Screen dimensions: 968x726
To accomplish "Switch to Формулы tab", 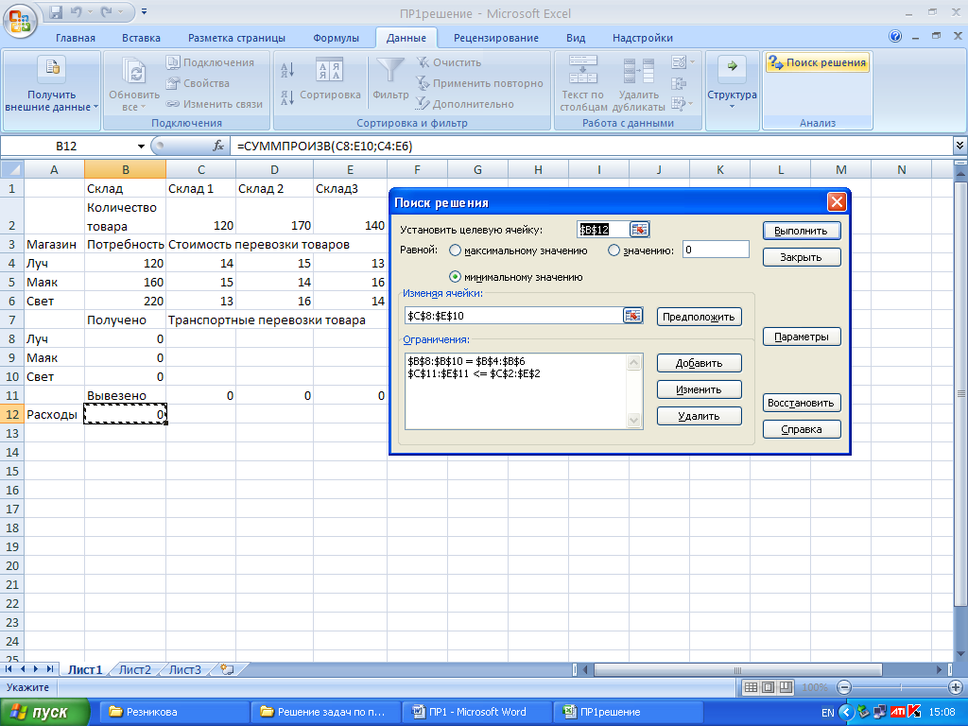I will click(x=336, y=38).
